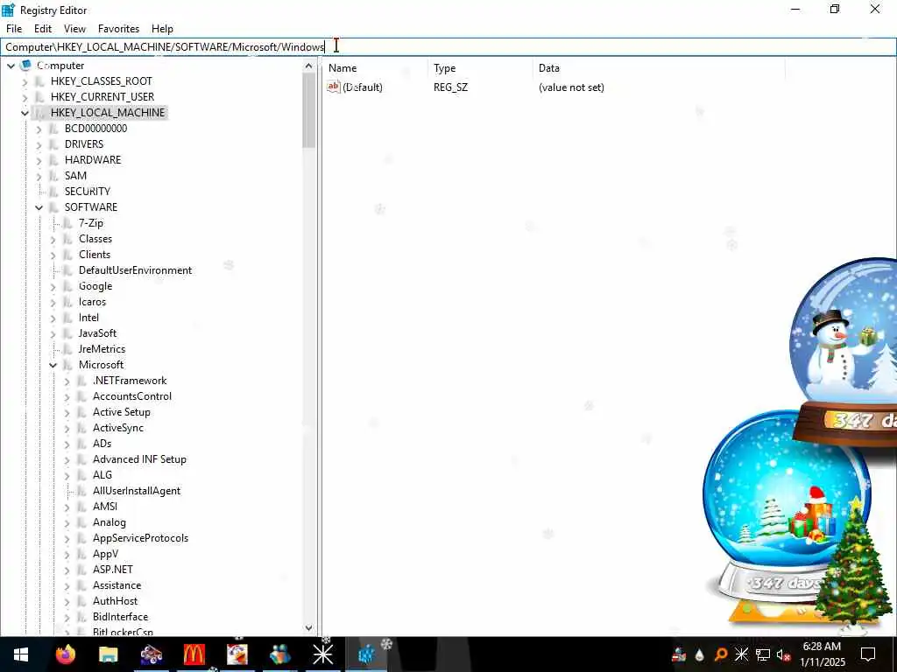The image size is (897, 672).
Task: Select the Advanced INF Setup key
Action: click(139, 459)
